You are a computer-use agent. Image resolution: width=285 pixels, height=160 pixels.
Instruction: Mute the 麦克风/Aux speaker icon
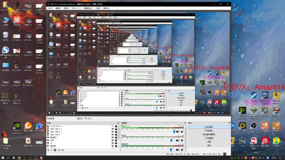click(177, 132)
